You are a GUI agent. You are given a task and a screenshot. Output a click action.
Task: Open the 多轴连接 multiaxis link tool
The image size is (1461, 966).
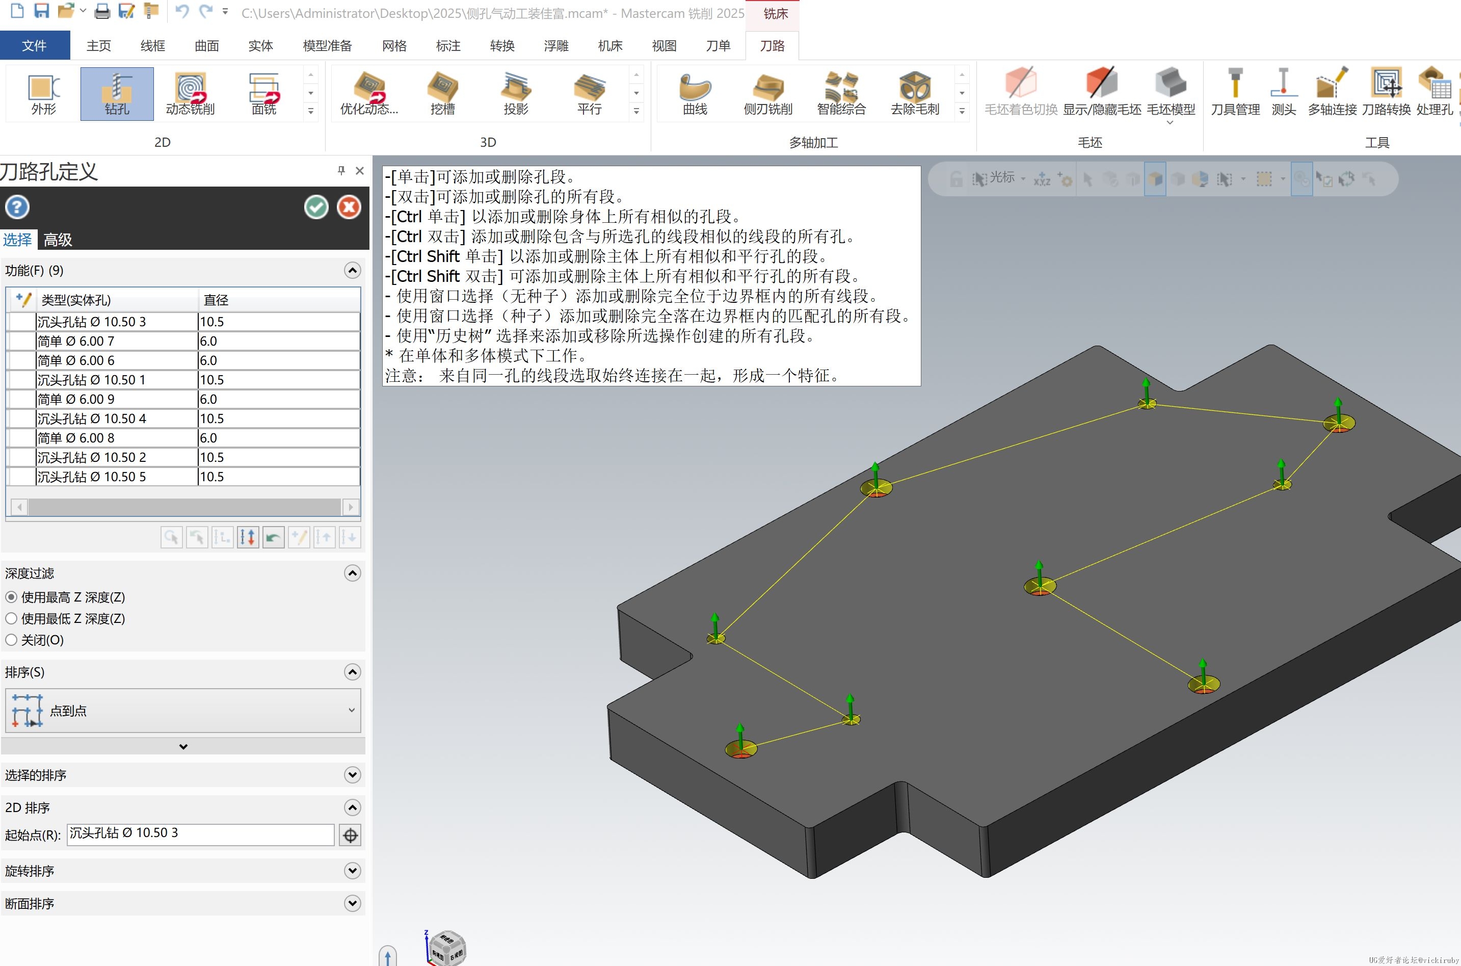point(1332,92)
